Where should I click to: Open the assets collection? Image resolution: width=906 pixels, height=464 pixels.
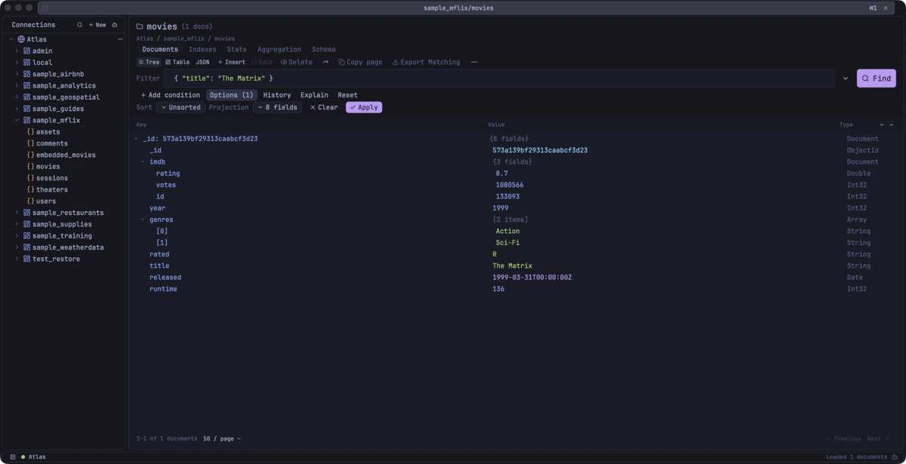pyautogui.click(x=48, y=132)
